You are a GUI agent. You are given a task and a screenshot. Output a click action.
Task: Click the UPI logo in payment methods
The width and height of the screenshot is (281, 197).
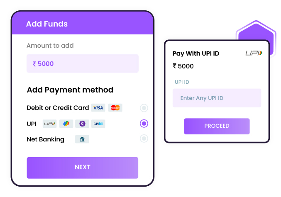point(50,124)
